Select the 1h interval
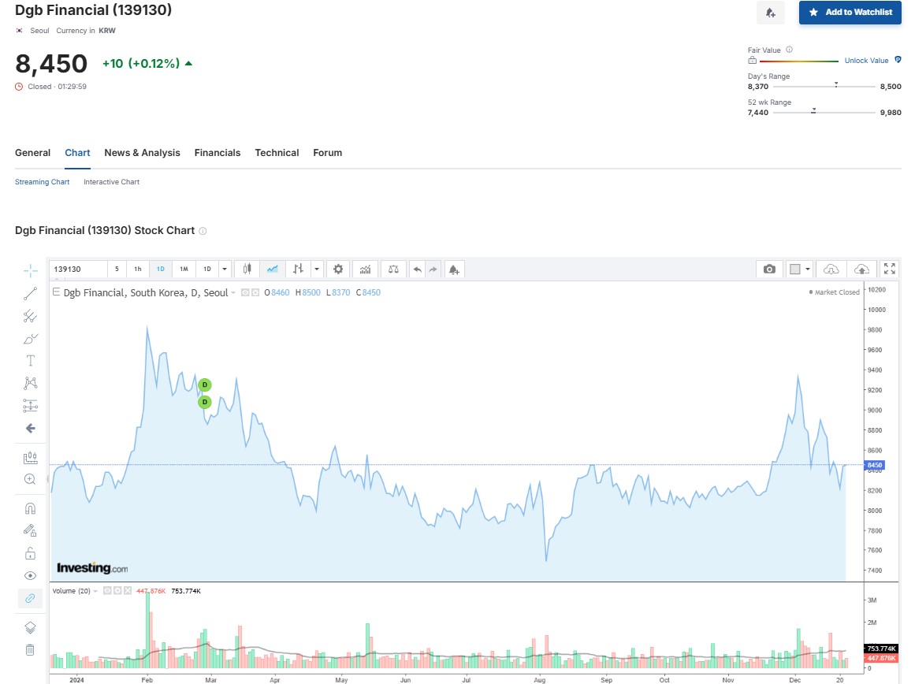 click(138, 269)
